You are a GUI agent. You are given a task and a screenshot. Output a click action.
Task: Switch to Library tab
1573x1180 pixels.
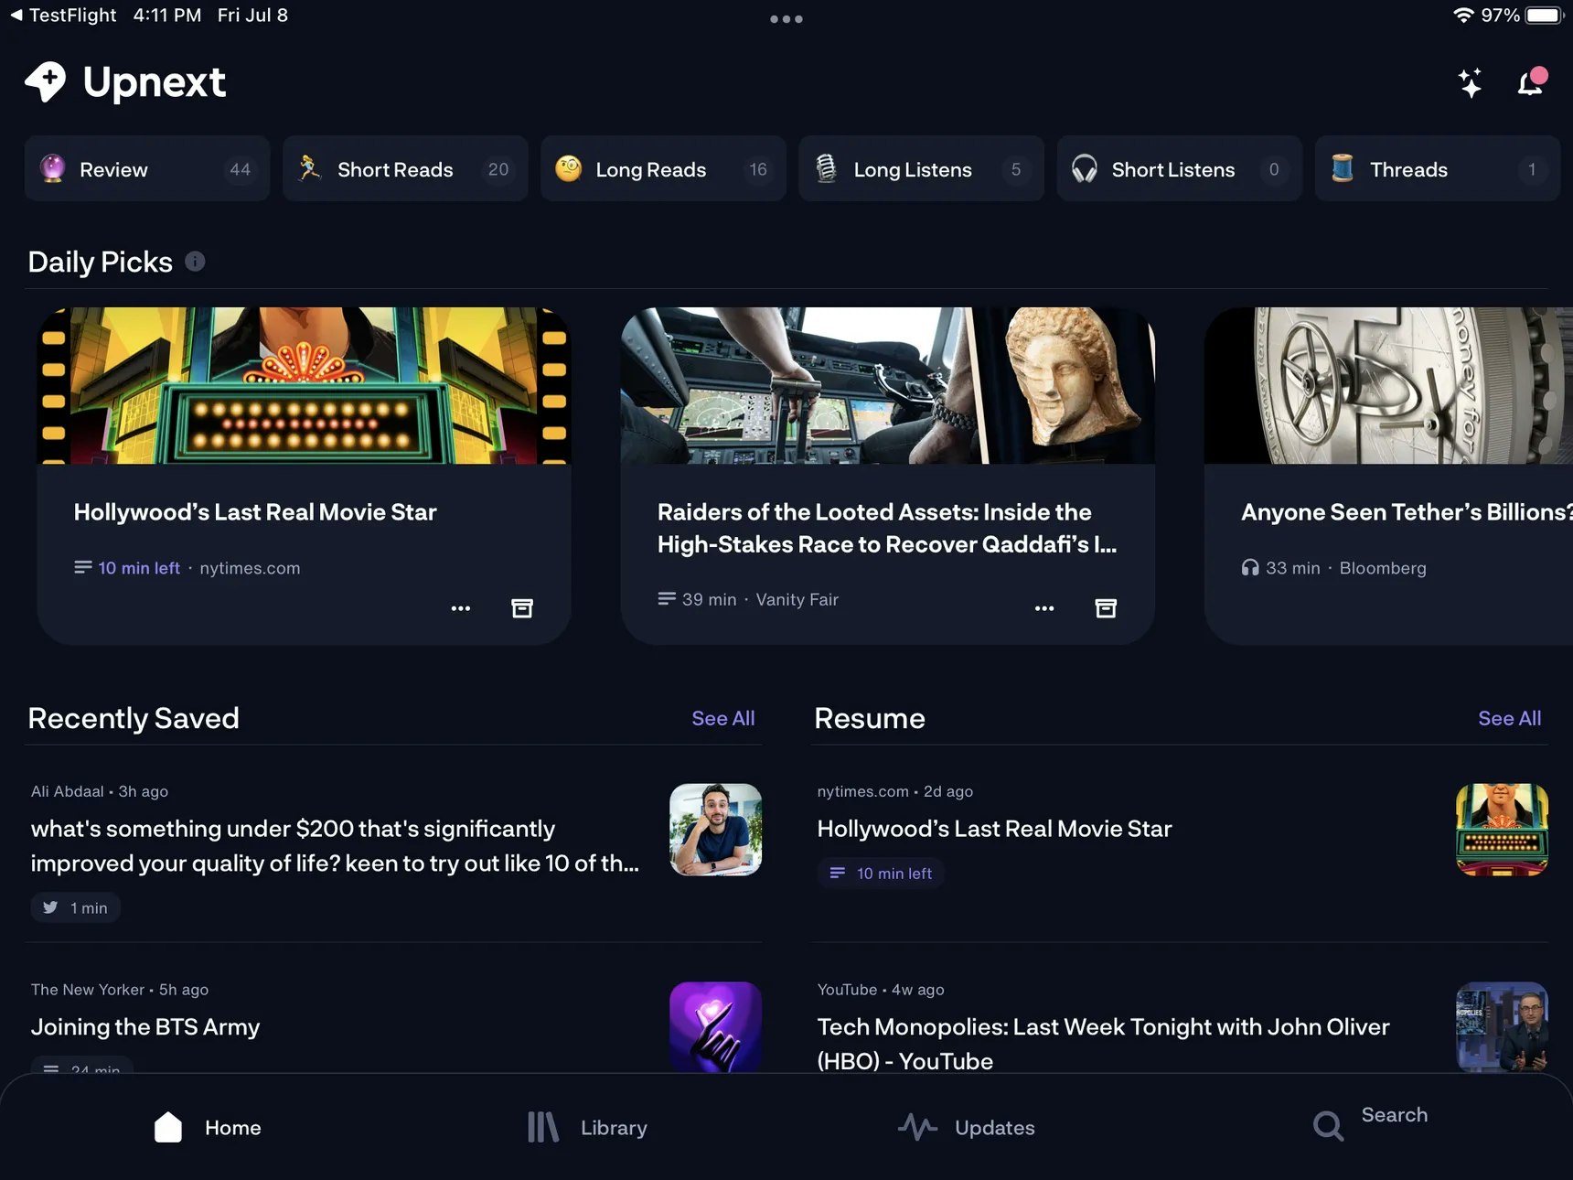587,1127
